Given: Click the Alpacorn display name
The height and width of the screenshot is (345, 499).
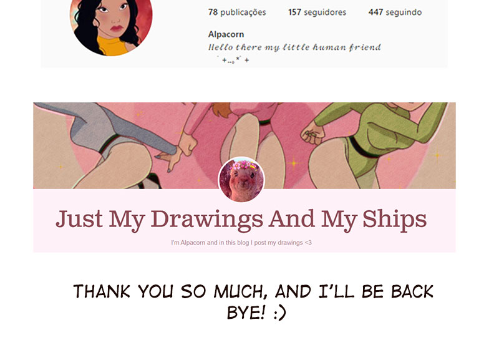Looking at the screenshot, I should coord(226,34).
